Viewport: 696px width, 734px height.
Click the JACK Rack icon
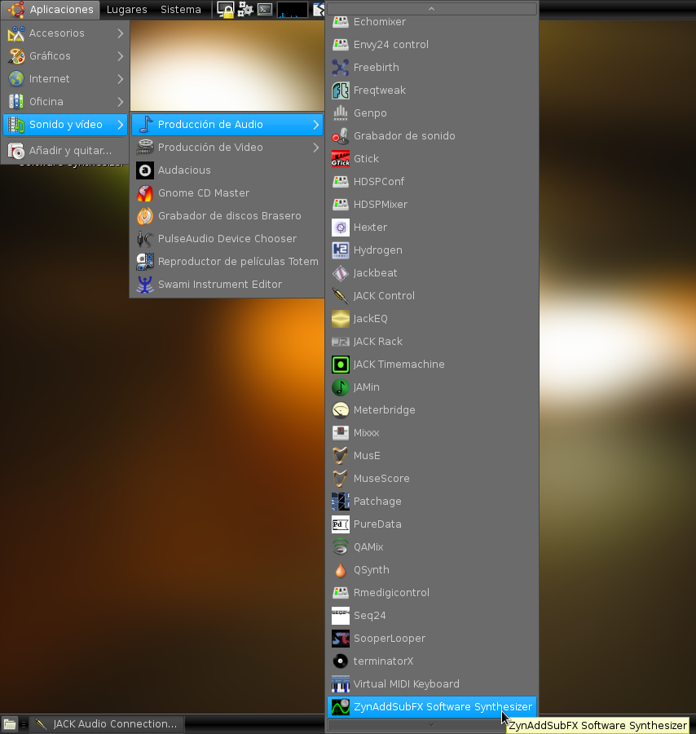click(341, 342)
